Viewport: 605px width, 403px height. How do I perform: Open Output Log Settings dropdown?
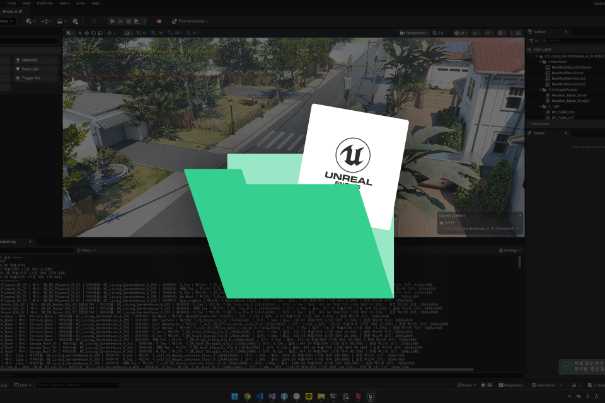(510, 250)
